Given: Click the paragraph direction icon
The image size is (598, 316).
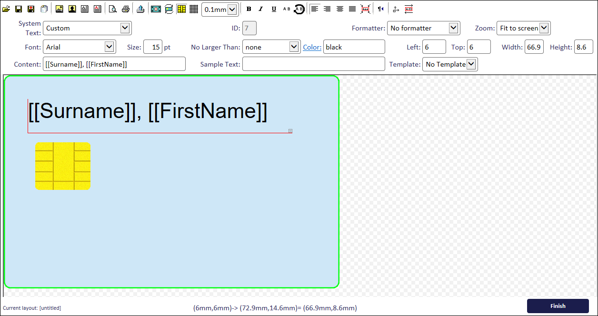Looking at the screenshot, I should point(380,9).
